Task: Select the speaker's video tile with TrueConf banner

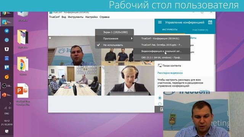Action: (x=75, y=51)
